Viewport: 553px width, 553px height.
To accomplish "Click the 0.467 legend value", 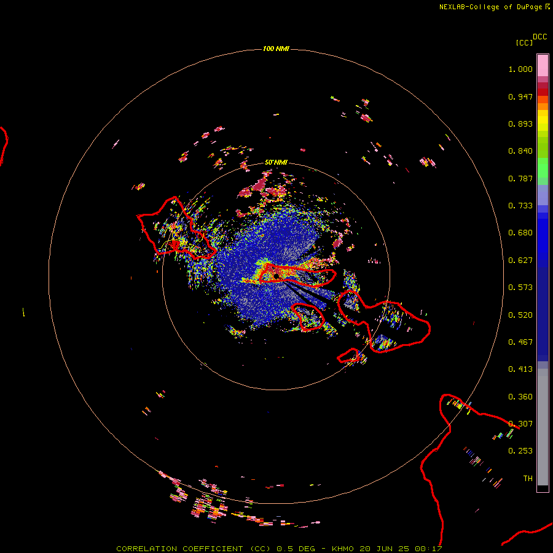I will 520,342.
